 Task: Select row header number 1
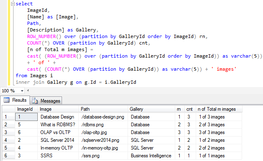tap(9, 117)
